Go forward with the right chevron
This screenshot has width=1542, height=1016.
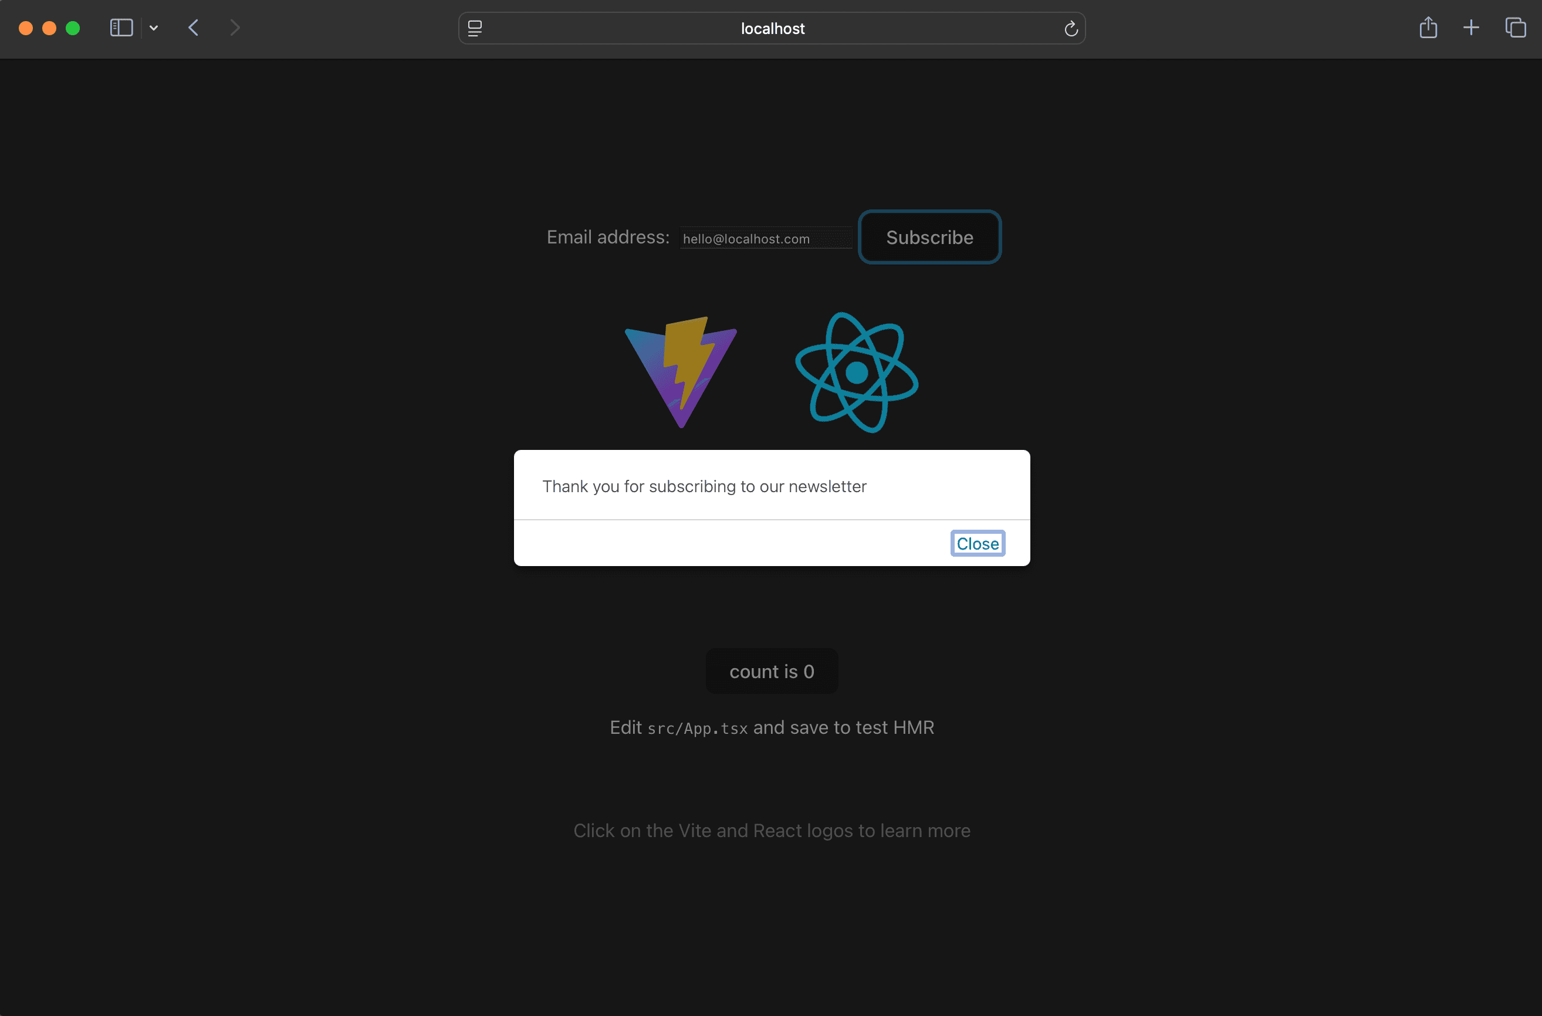coord(235,28)
